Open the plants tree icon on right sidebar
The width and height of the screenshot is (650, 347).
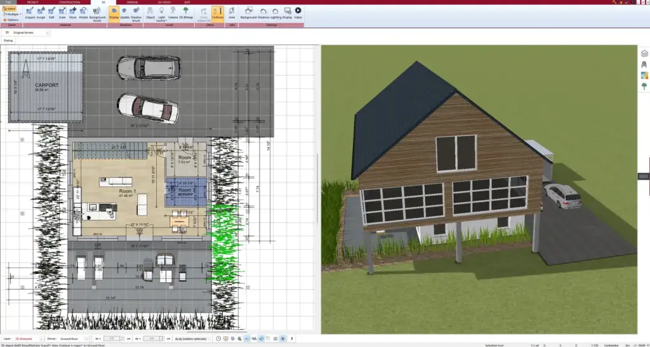(x=644, y=86)
